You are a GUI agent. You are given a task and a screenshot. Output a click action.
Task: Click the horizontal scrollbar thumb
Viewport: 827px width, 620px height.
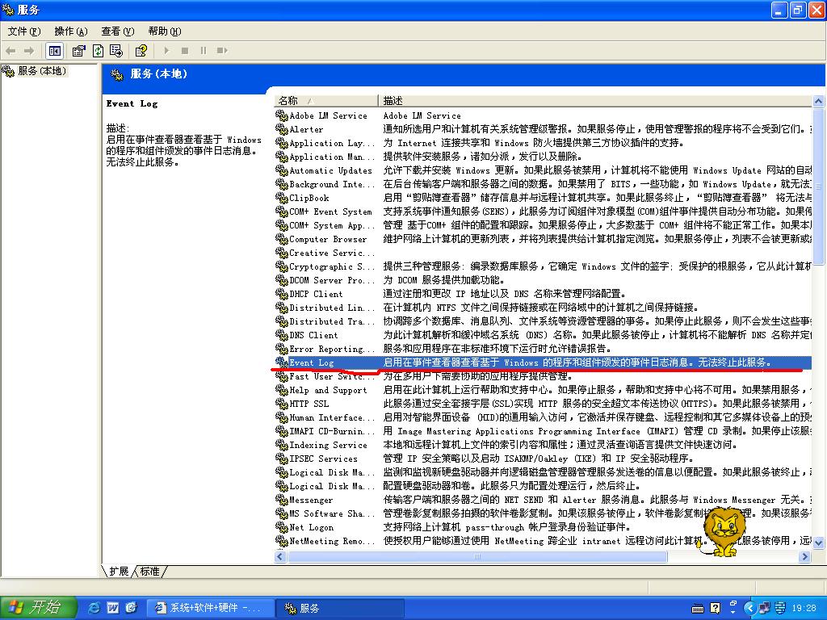coord(477,556)
